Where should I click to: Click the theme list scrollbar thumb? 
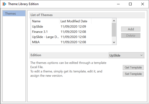[114, 30]
